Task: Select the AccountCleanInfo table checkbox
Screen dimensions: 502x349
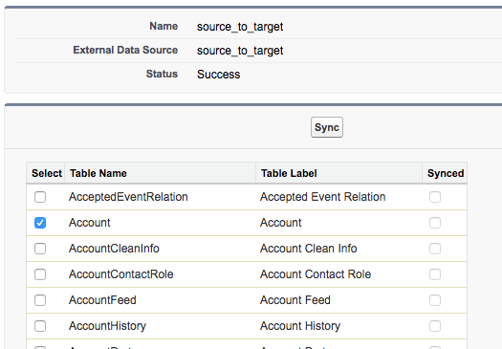Action: click(x=40, y=249)
